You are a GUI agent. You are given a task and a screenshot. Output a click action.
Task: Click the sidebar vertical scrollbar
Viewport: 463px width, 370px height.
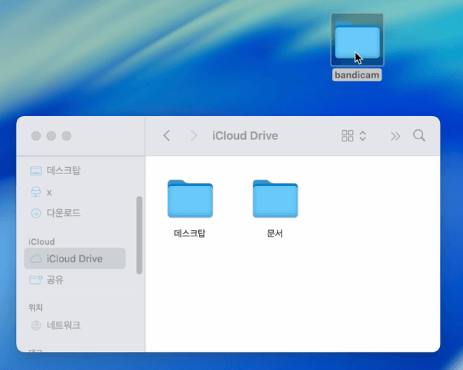(139, 234)
